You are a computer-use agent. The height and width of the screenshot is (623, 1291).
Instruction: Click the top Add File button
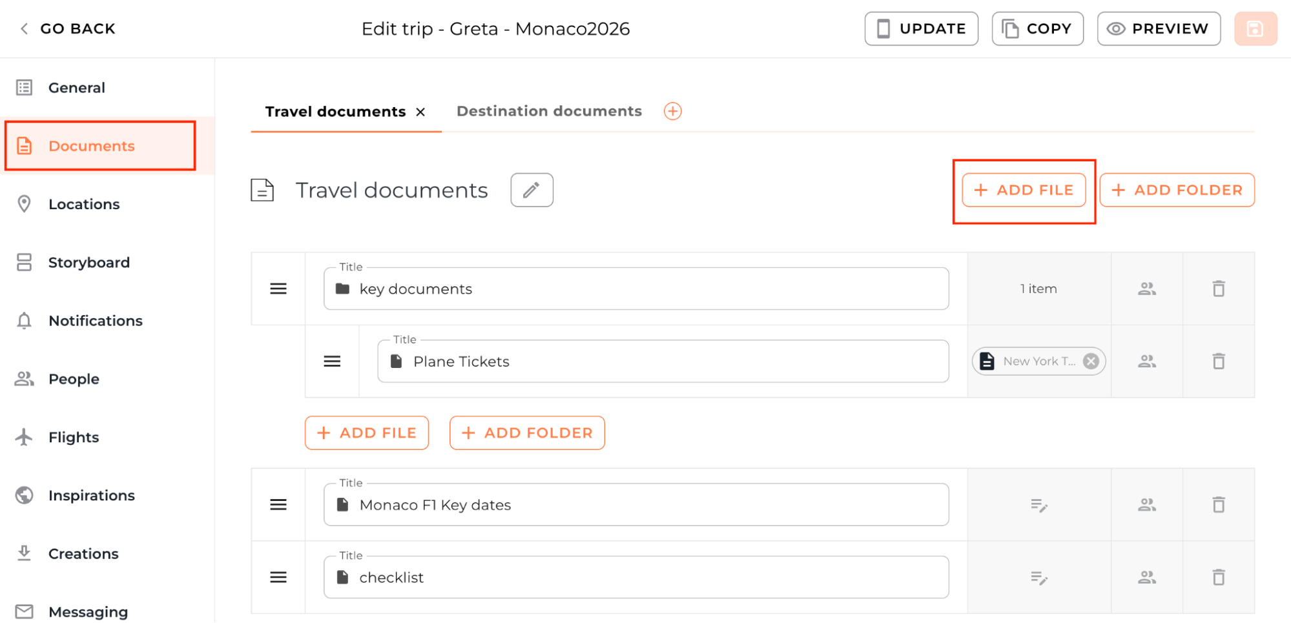[1024, 190]
